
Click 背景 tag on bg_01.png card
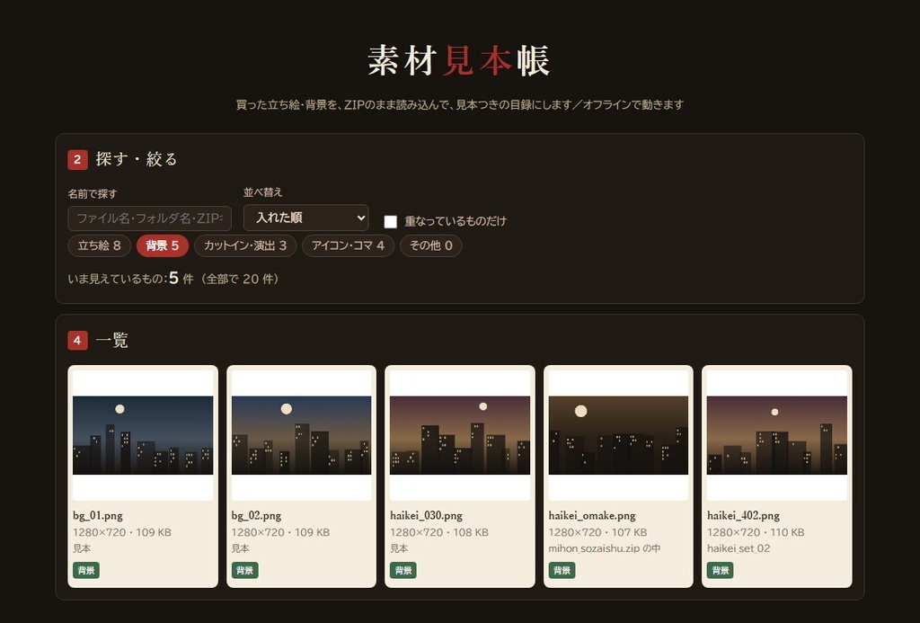(86, 570)
